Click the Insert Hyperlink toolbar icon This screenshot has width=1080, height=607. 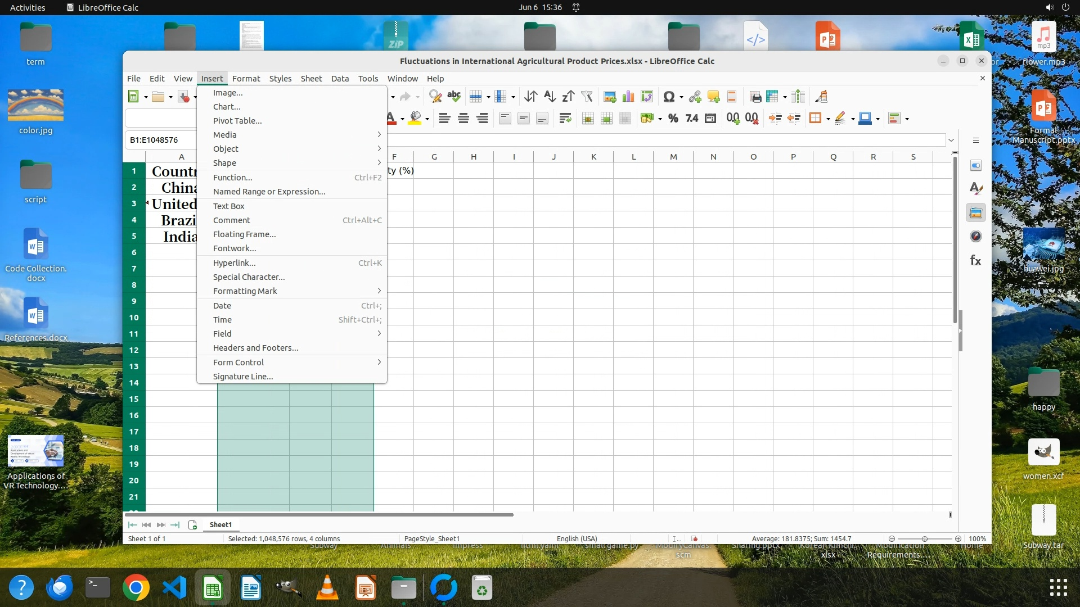point(695,97)
